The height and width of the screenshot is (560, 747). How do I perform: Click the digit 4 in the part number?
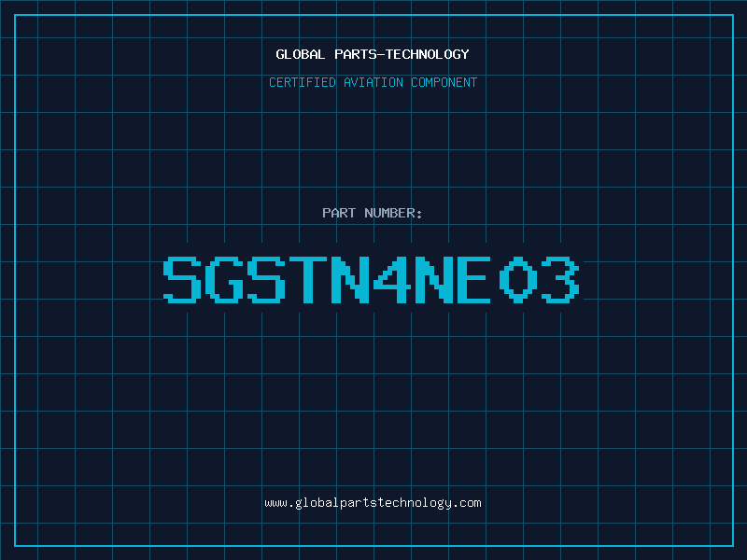392,279
